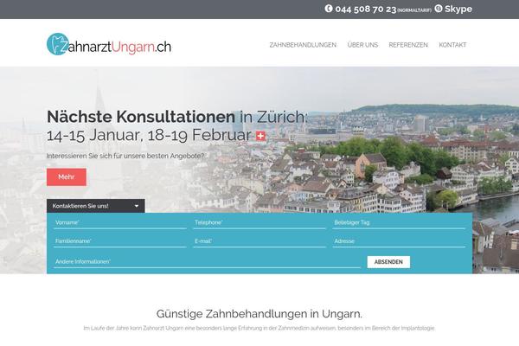
Task: Click the Adresse input field
Action: (399, 241)
